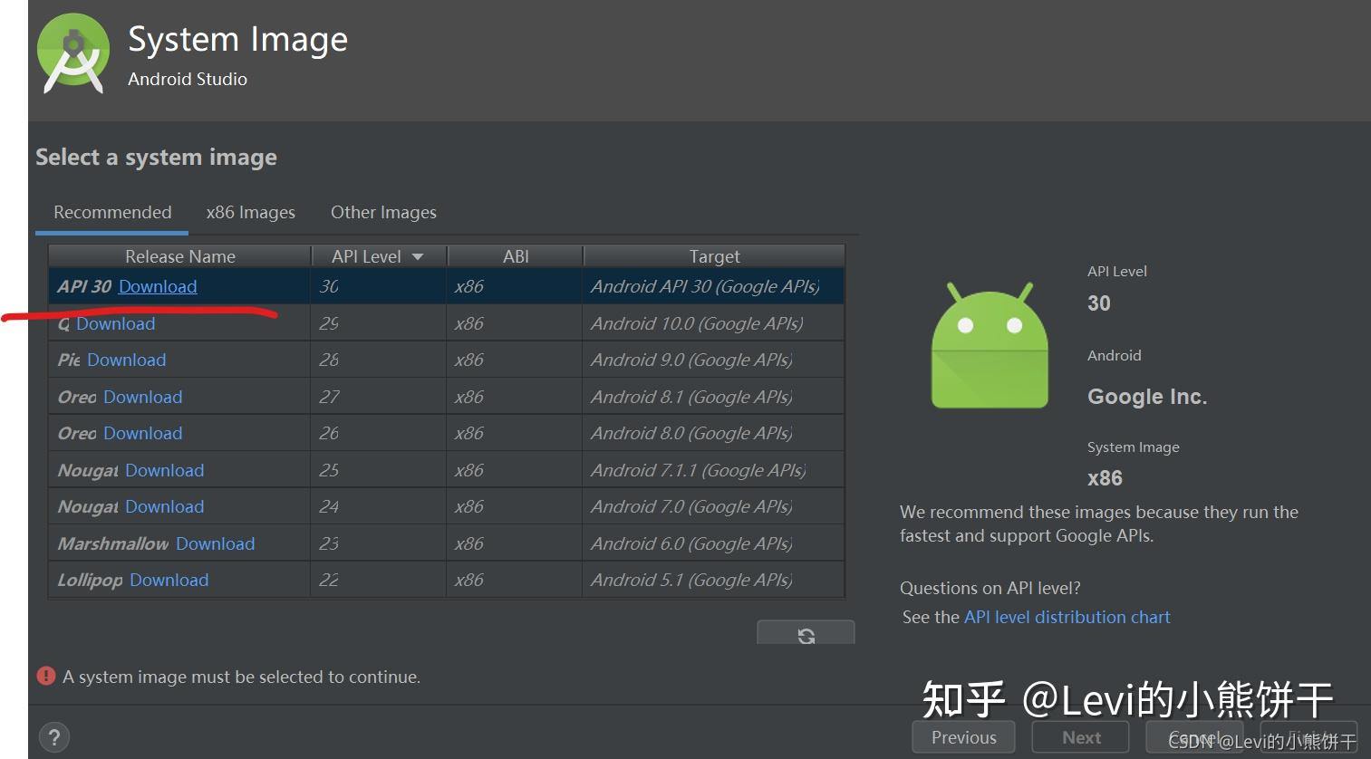The height and width of the screenshot is (759, 1371).
Task: Sort by the API Level column arrow
Action: [x=418, y=257]
